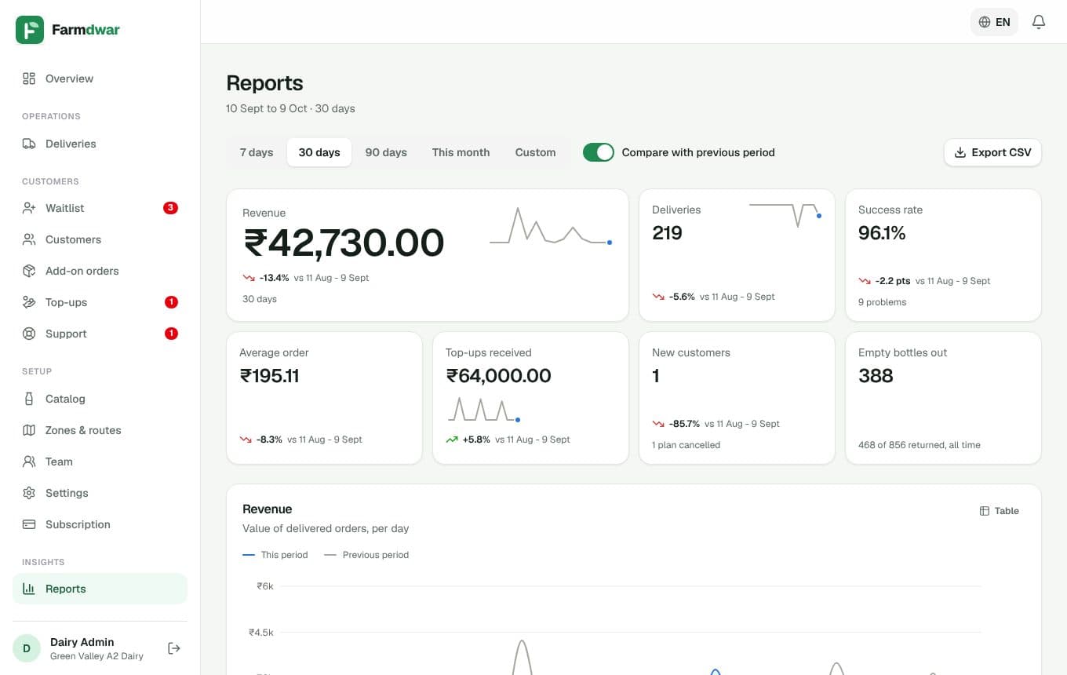
Task: Click the ₹42,730.00 revenue figure
Action: click(x=344, y=243)
